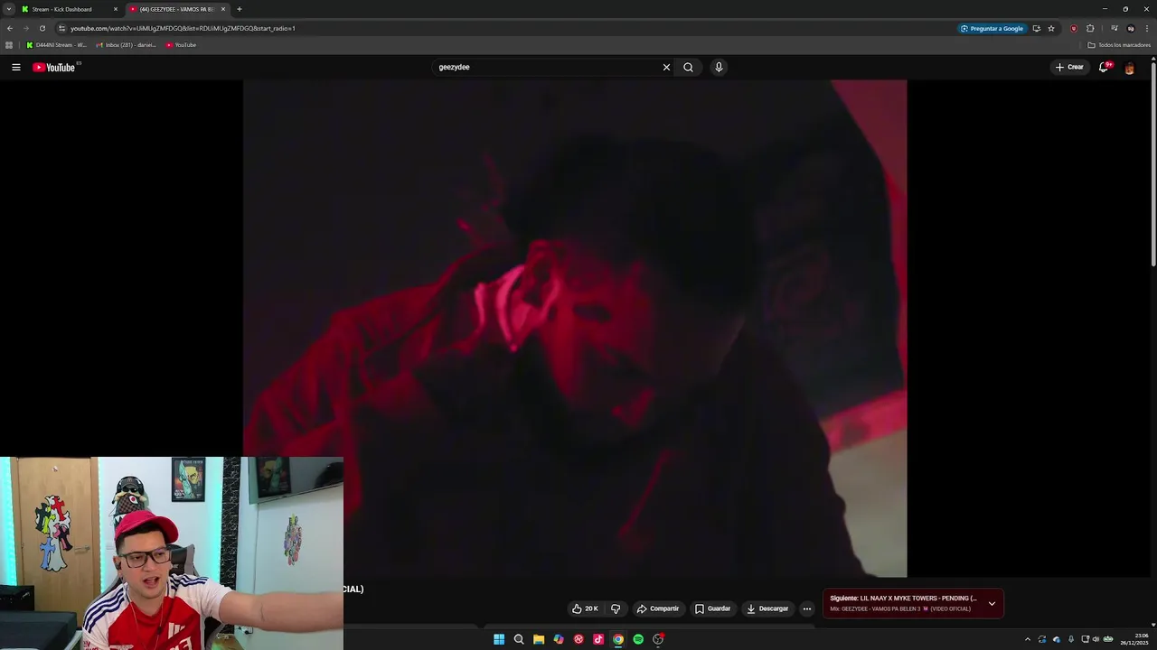Image resolution: width=1157 pixels, height=650 pixels.
Task: Open the Crear menu
Action: [x=1069, y=67]
